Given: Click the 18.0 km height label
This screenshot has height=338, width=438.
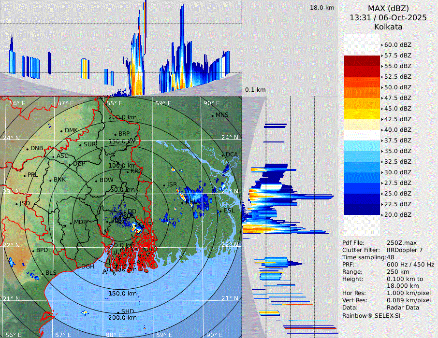Looking at the screenshot, I should click(322, 8).
